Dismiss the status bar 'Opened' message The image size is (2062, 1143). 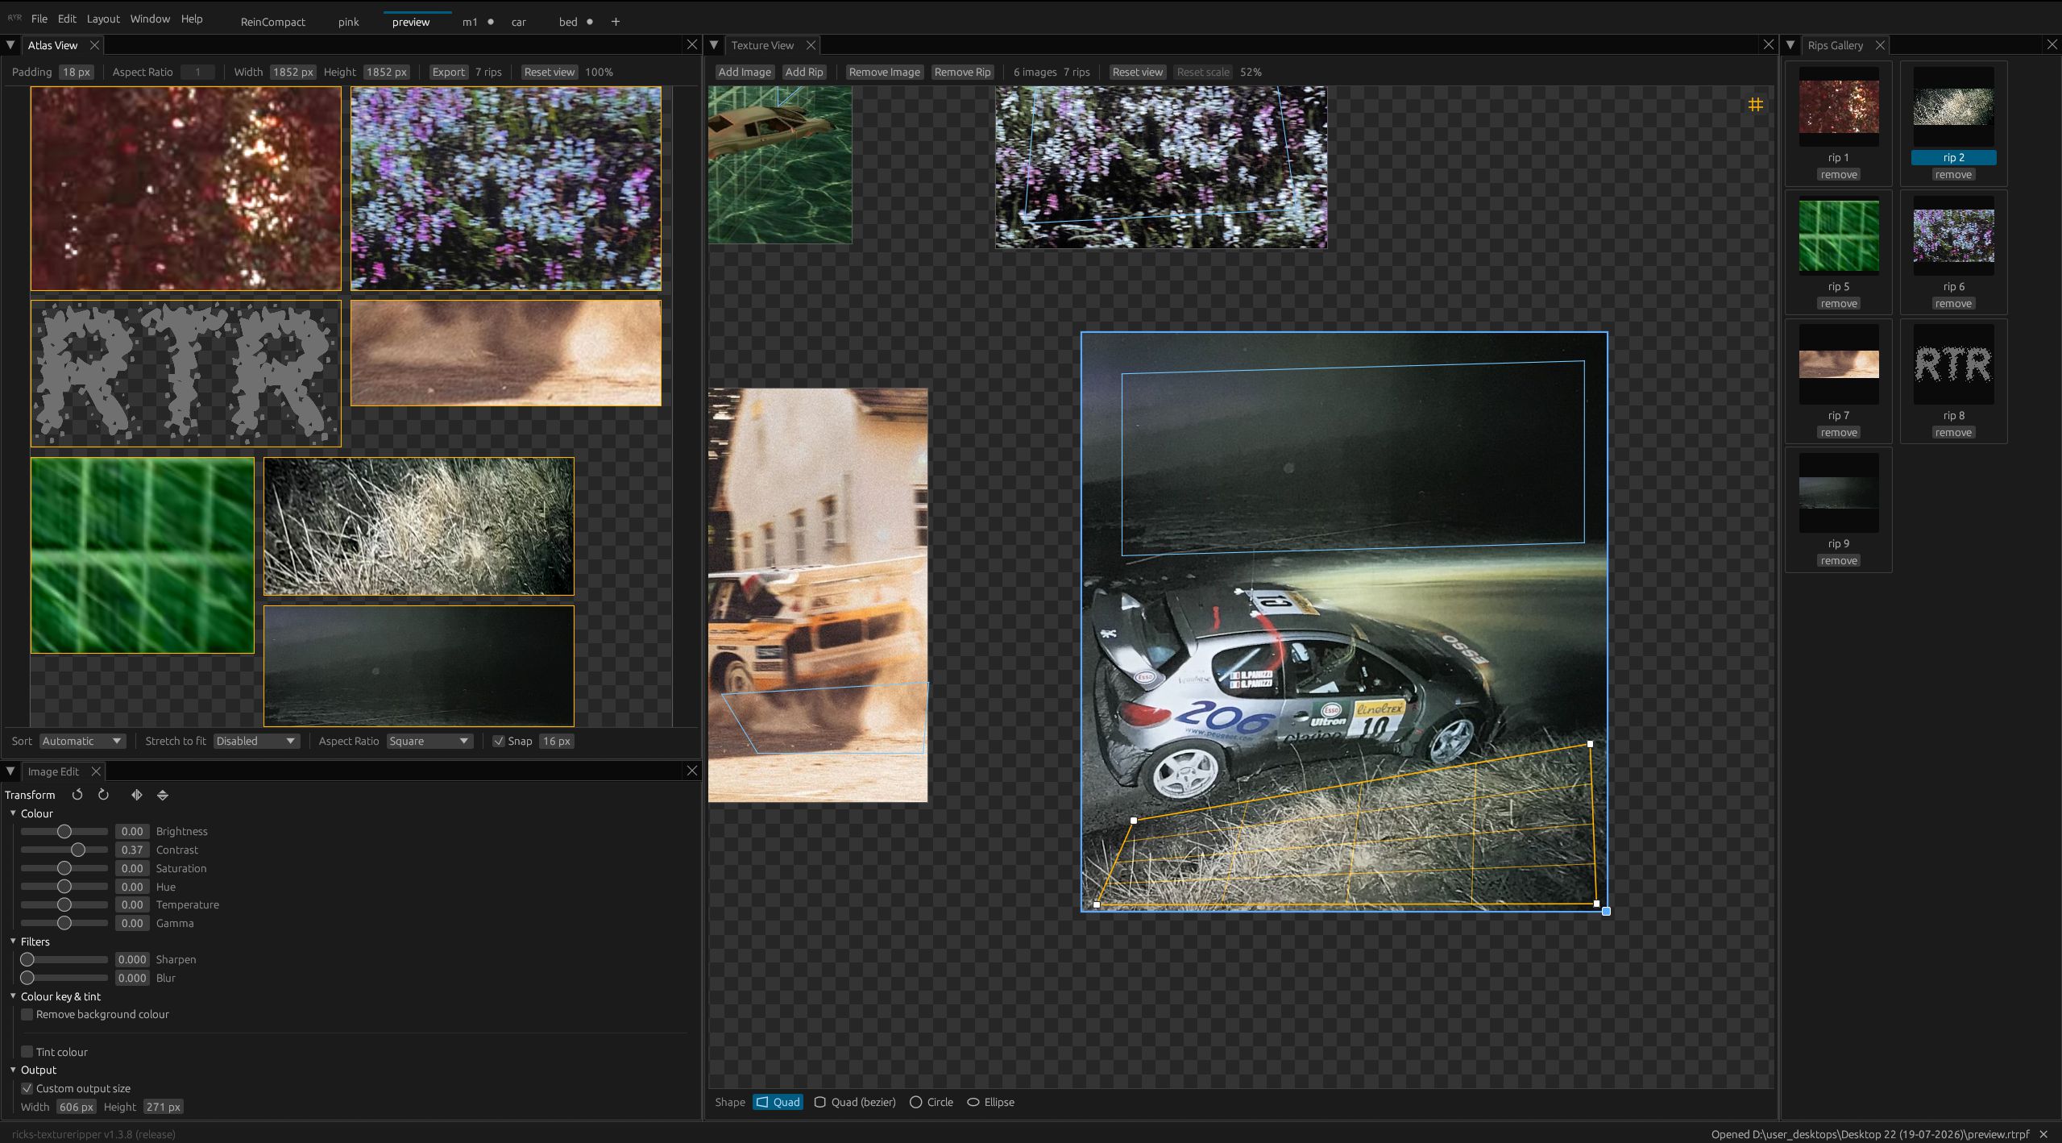pyautogui.click(x=2043, y=1134)
